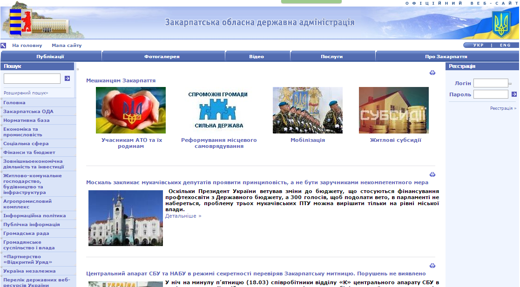
Task: Click the search text input field
Action: [x=32, y=79]
